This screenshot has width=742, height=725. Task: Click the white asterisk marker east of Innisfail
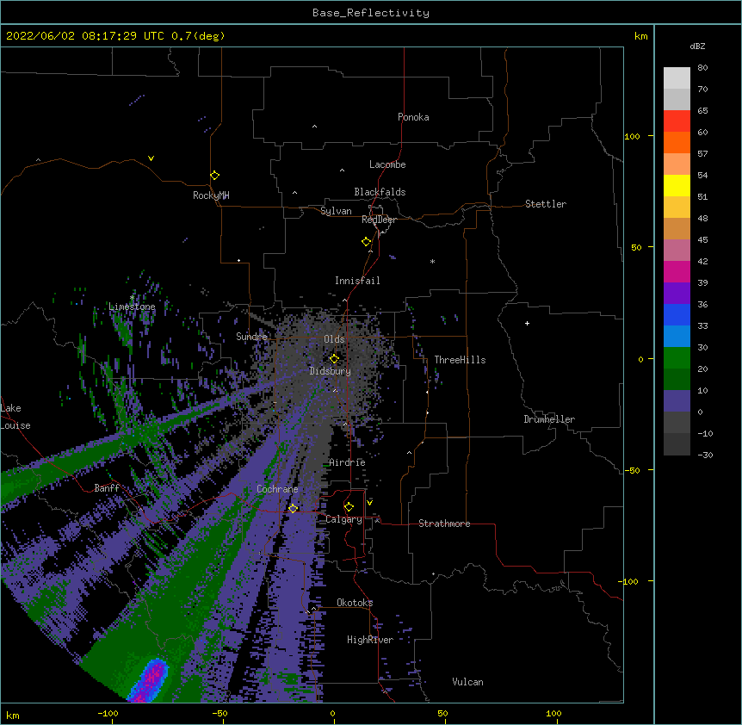pyautogui.click(x=432, y=261)
